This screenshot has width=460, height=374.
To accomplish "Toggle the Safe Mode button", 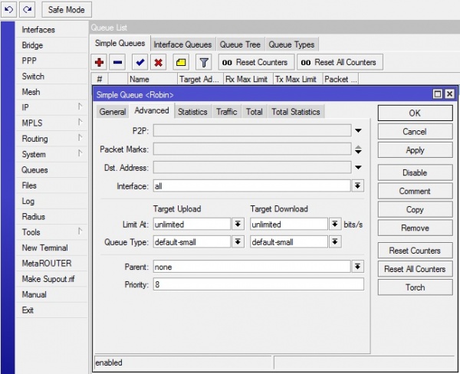I will point(67,10).
